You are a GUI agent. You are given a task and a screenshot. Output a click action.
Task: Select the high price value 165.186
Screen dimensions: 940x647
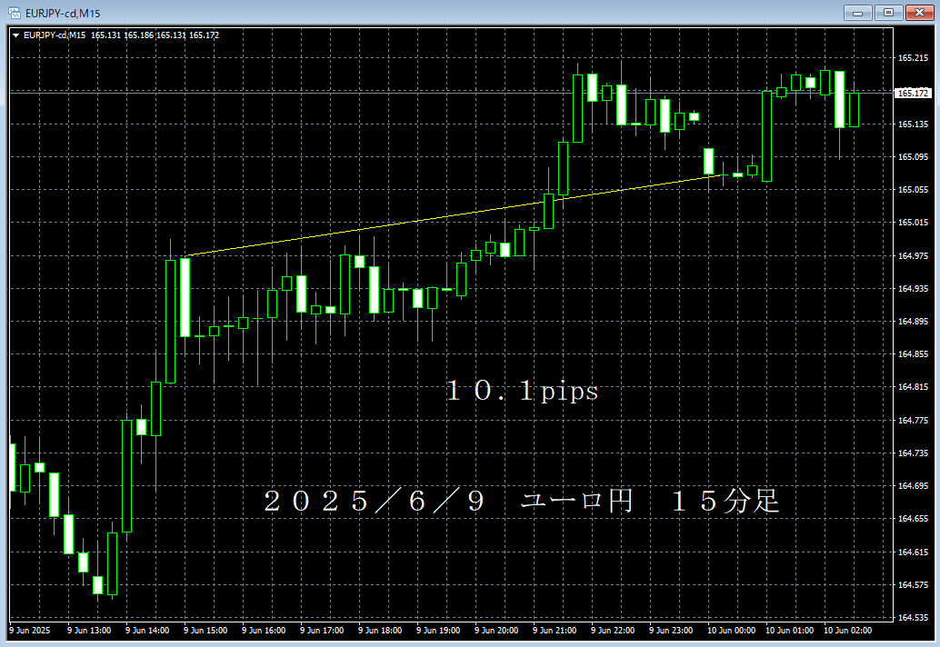(139, 35)
